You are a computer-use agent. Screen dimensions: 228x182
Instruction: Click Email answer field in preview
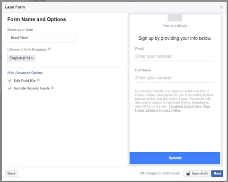point(175,56)
